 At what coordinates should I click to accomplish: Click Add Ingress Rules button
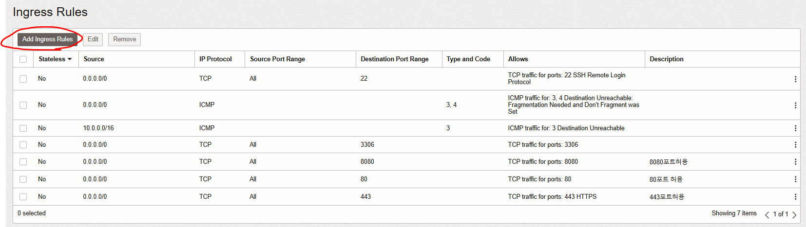pyautogui.click(x=47, y=39)
